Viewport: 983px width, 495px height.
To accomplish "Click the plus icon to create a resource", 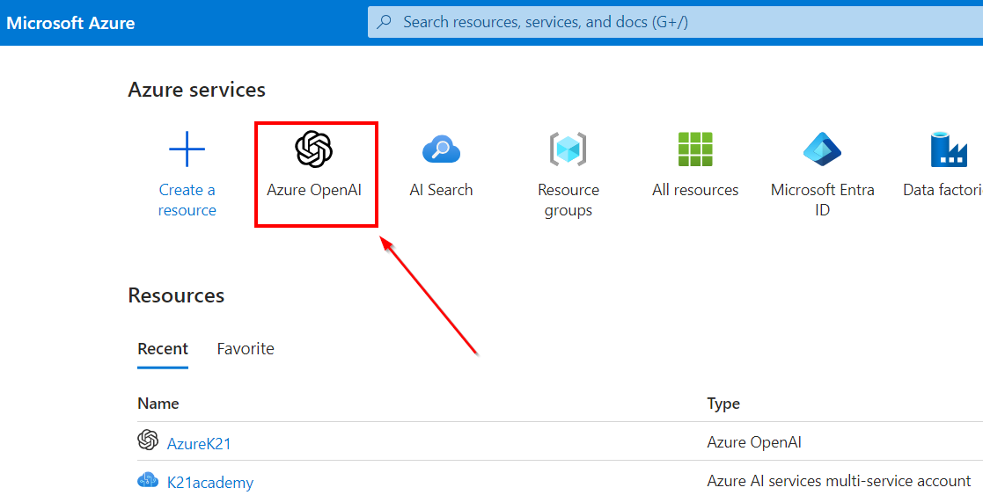I will click(x=187, y=150).
